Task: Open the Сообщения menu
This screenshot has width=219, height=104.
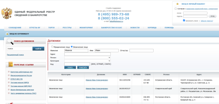Action: click(15, 28)
